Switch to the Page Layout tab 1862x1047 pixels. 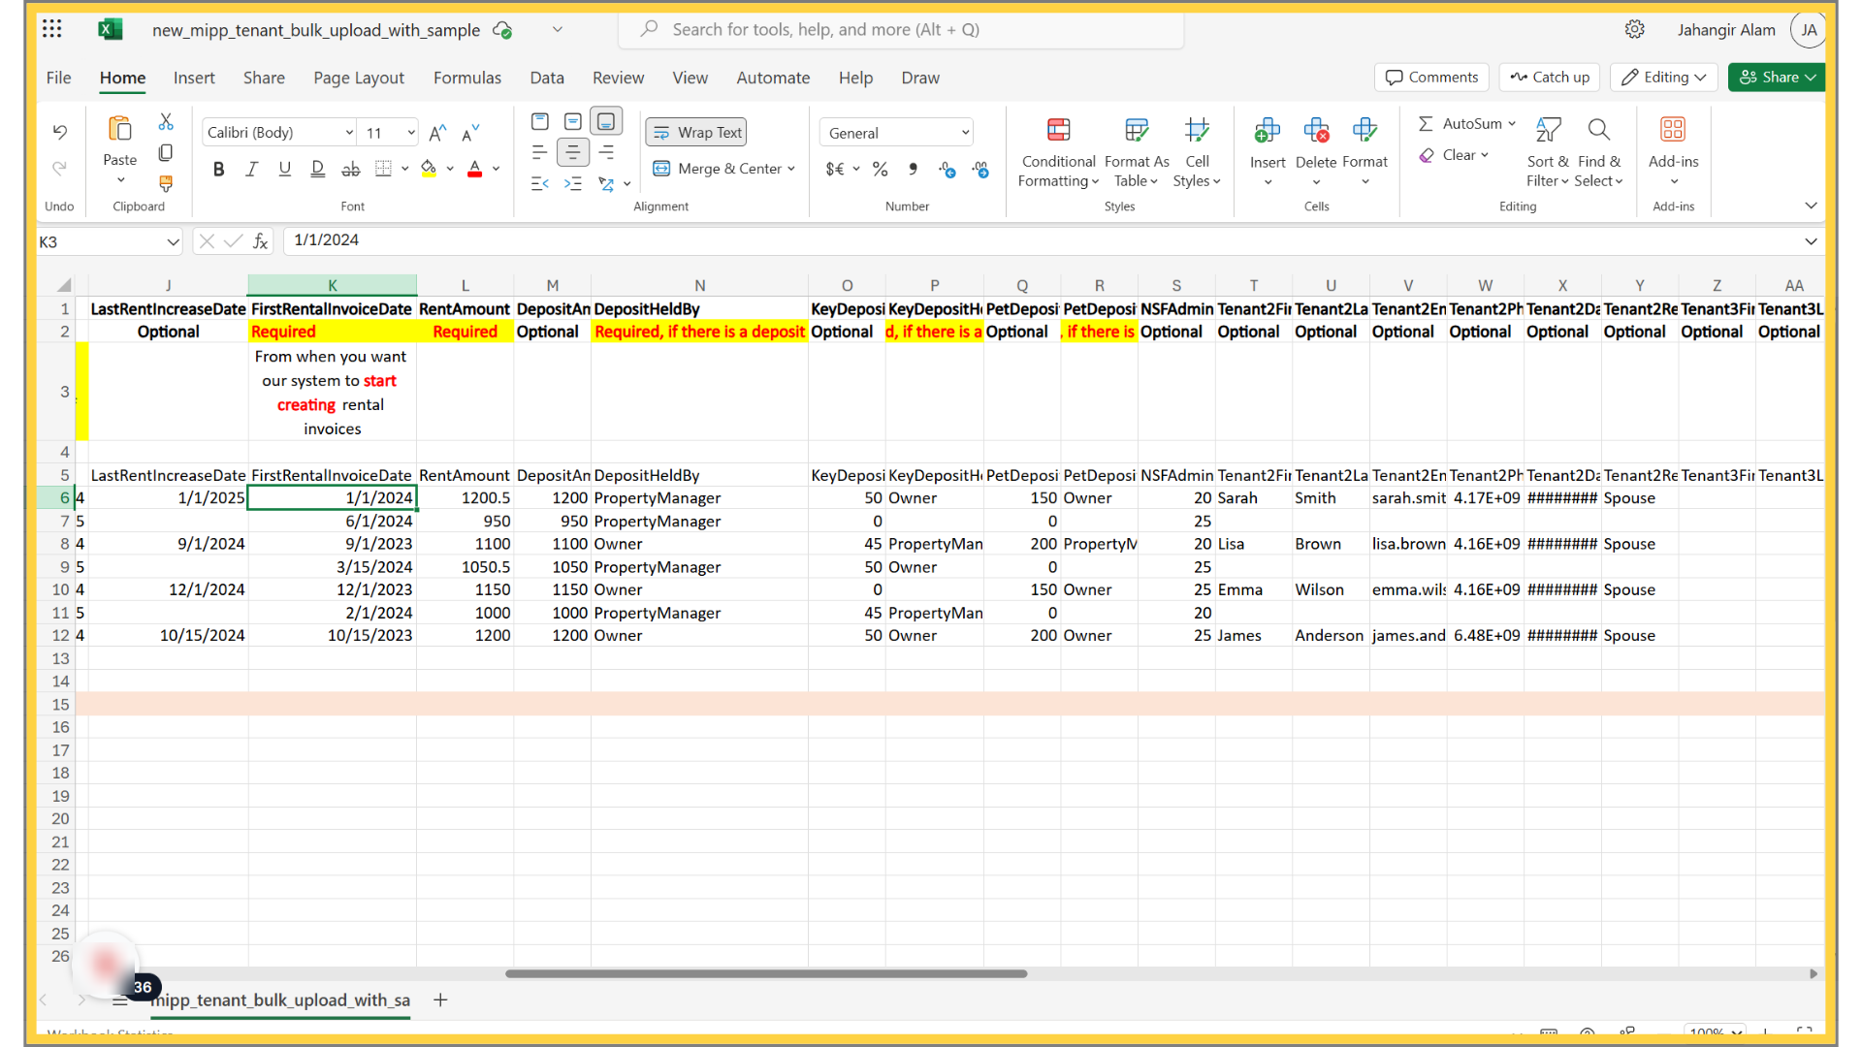point(359,78)
